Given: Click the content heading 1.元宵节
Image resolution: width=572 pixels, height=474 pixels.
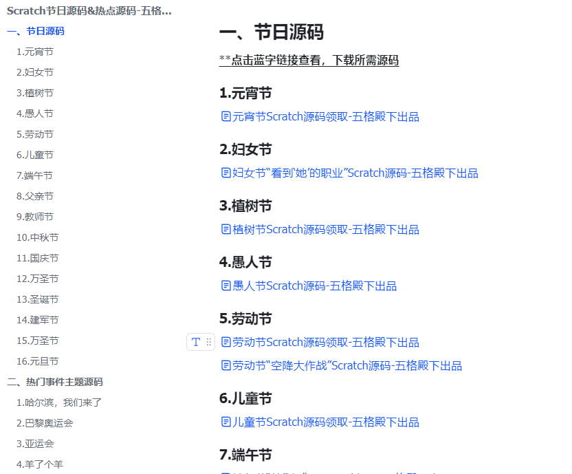Looking at the screenshot, I should point(245,93).
